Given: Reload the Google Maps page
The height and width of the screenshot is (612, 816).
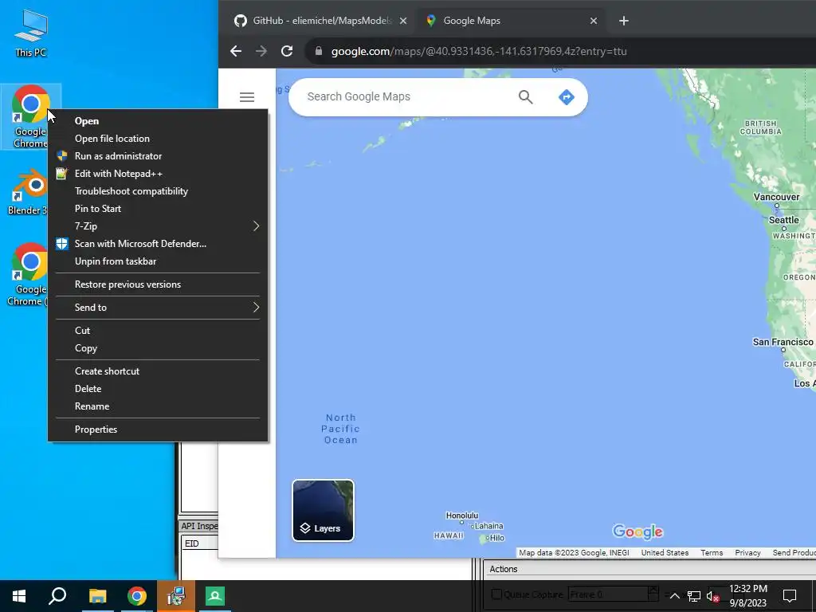Looking at the screenshot, I should pos(287,51).
